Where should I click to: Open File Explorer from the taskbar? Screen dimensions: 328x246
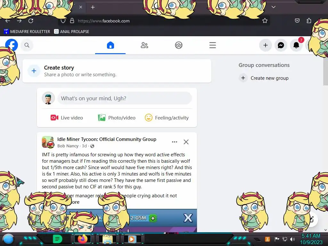[107, 239]
